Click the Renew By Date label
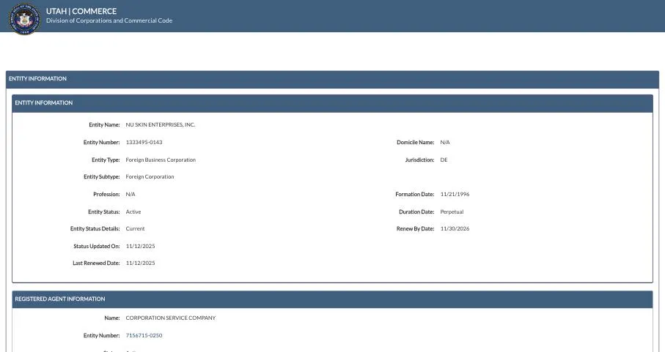 (415, 229)
